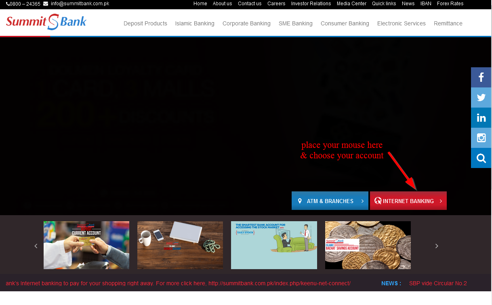The image size is (492, 305).
Task: Open the Corporate Banking menu
Action: [x=246, y=23]
